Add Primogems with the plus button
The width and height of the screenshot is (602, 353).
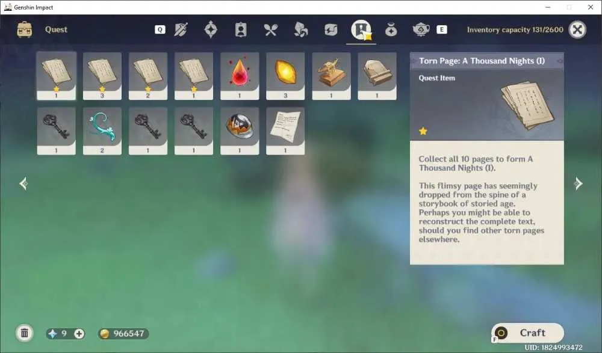click(79, 333)
